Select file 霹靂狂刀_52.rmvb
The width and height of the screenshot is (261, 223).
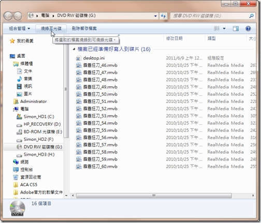(97, 109)
